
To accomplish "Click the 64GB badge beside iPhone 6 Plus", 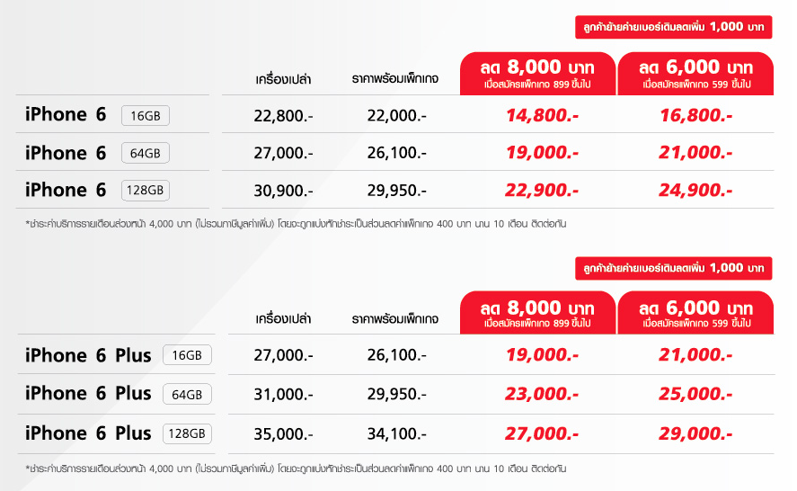I will point(187,394).
